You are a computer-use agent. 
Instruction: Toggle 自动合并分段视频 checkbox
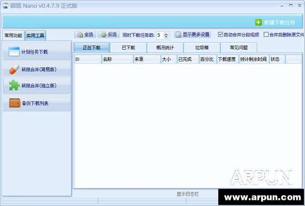click(x=220, y=35)
